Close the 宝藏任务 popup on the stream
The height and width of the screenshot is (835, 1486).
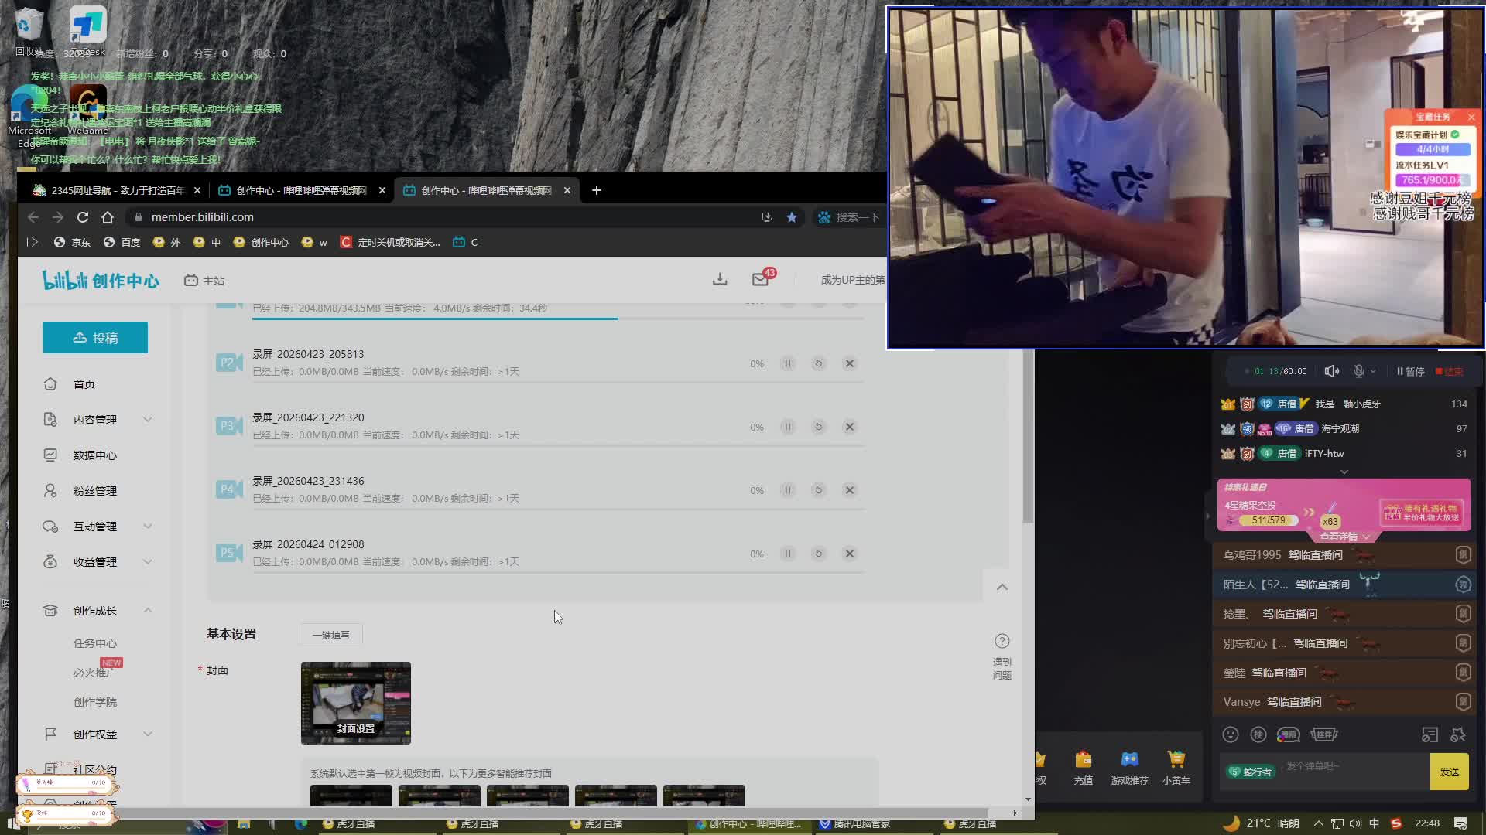[1471, 117]
